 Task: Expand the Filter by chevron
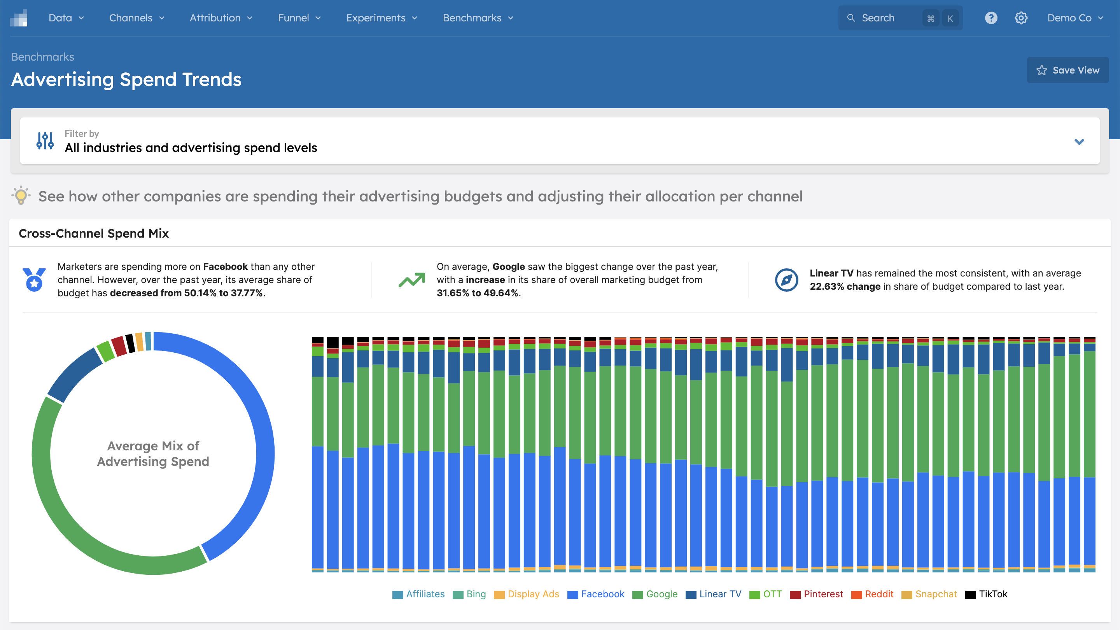[1079, 141]
